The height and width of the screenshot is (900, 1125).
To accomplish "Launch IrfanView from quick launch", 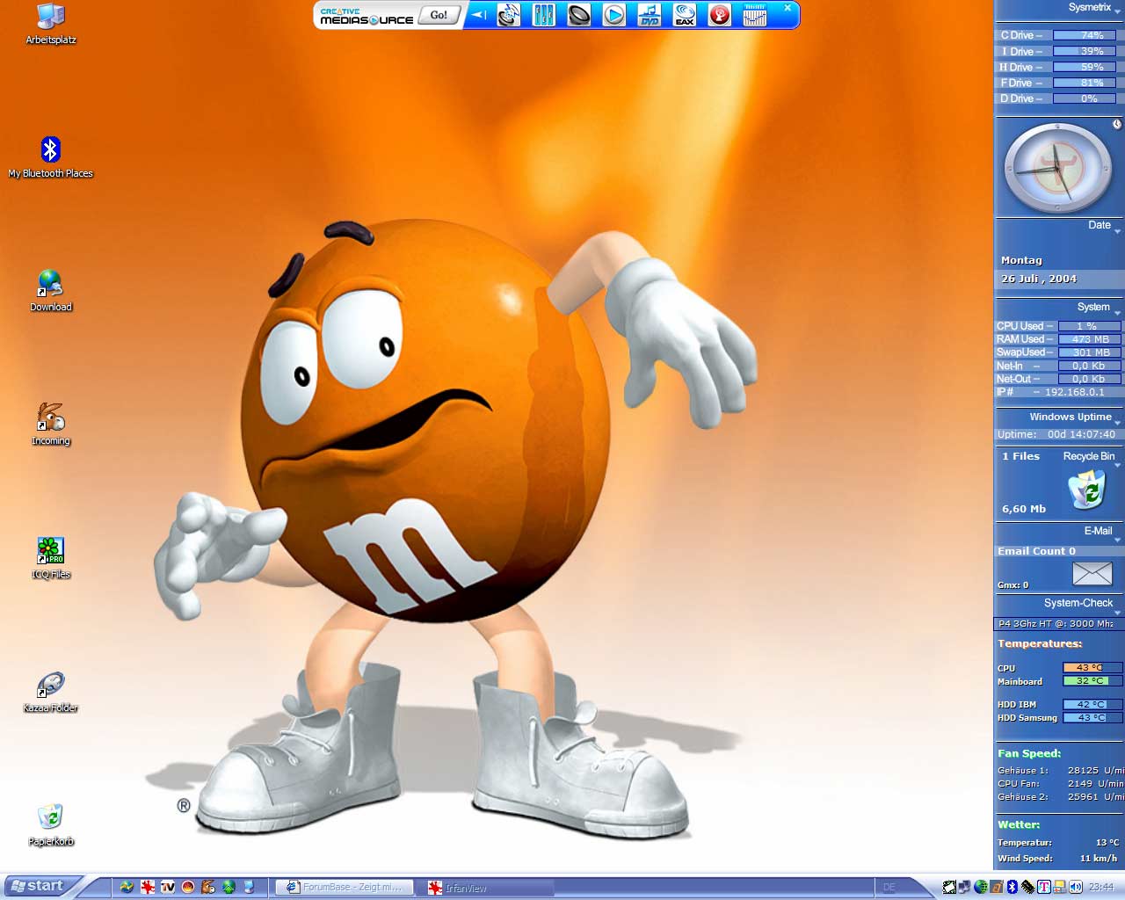I will click(x=147, y=887).
